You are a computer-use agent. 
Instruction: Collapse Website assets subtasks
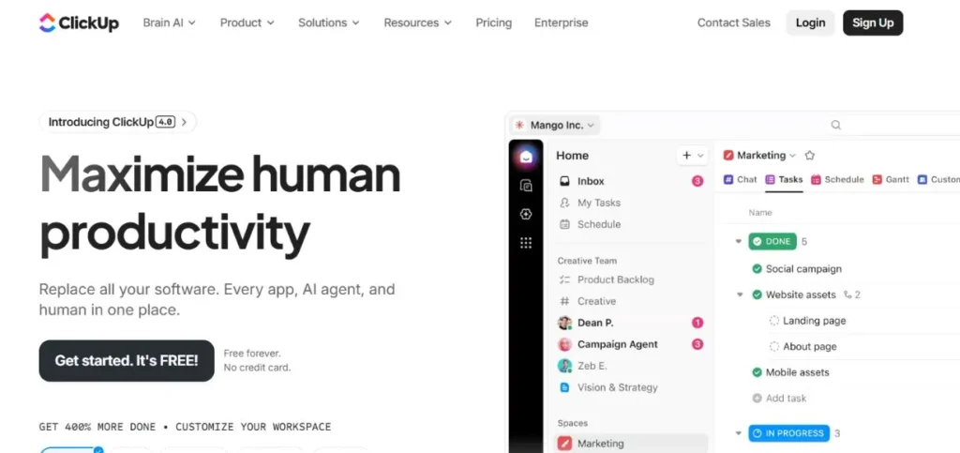740,295
